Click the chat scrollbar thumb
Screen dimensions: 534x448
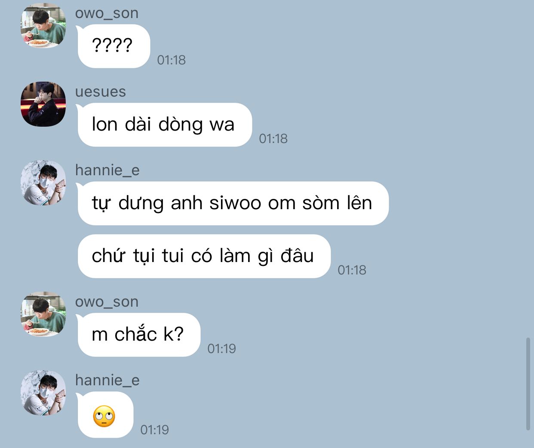tap(528, 384)
